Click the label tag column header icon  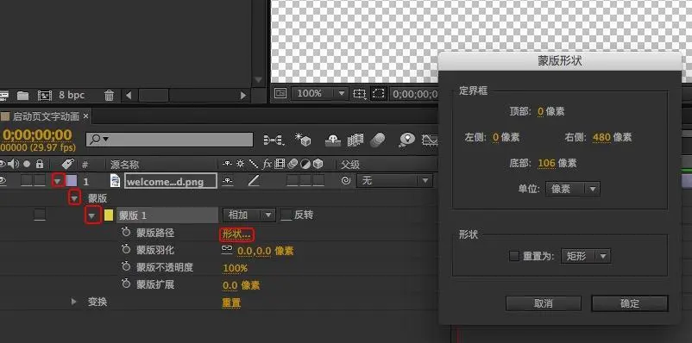click(x=67, y=164)
